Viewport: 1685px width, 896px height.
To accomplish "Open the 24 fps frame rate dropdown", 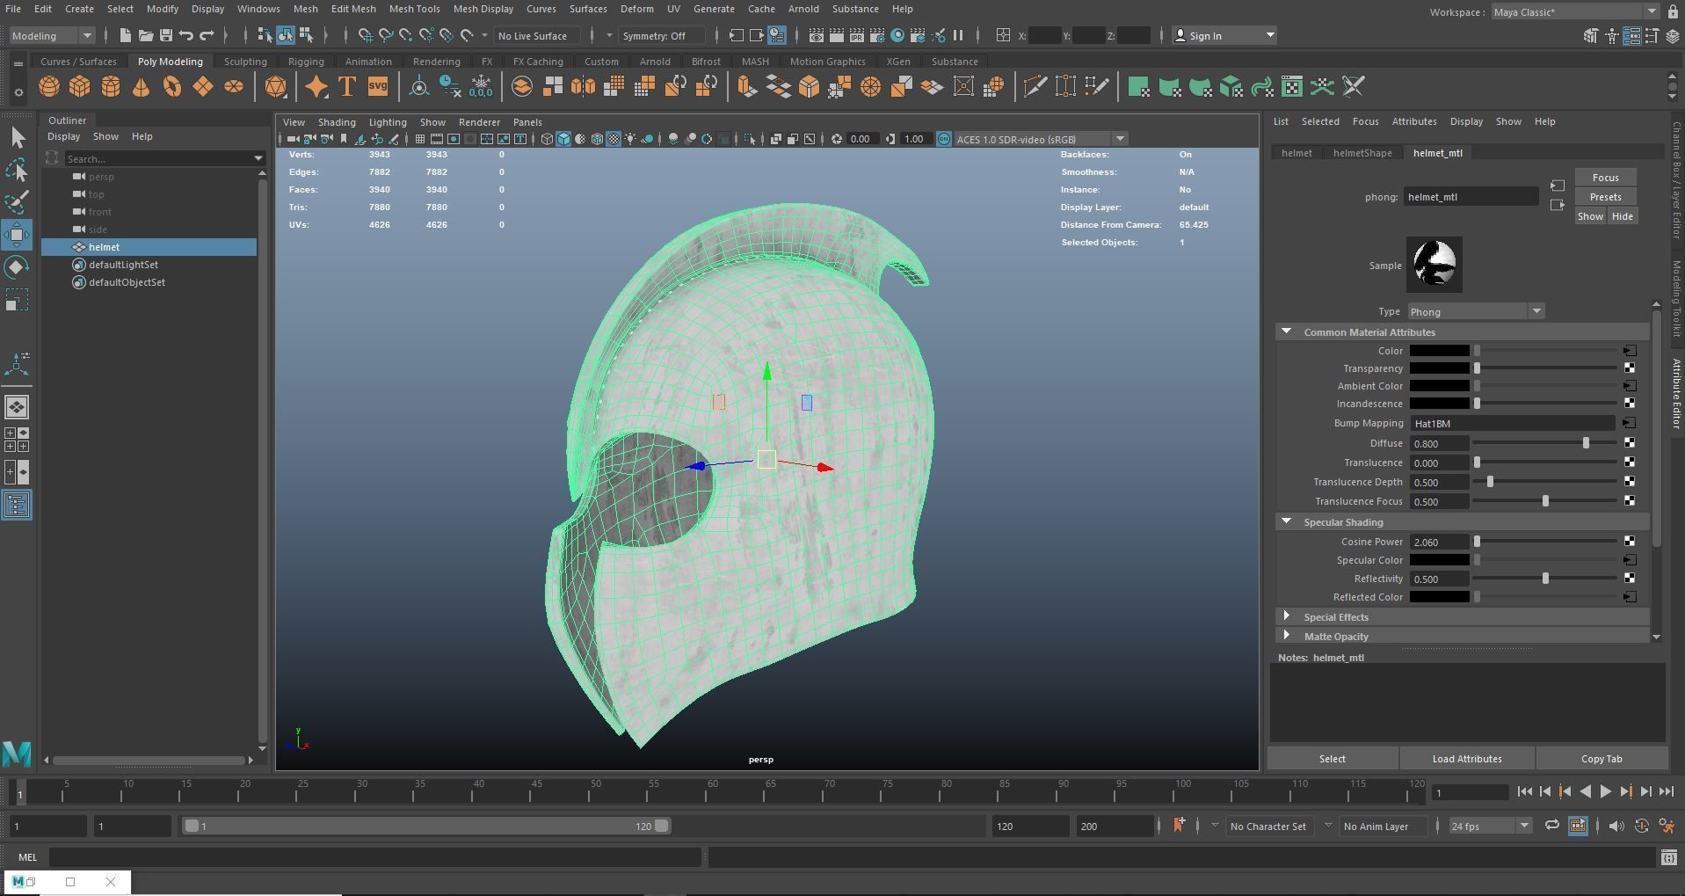I will click(x=1490, y=826).
